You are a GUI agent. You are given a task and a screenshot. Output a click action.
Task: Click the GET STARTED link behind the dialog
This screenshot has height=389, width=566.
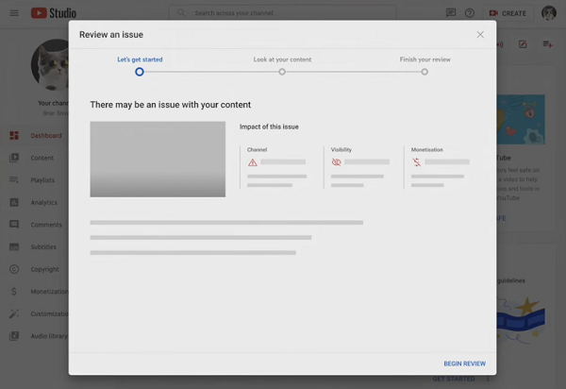(x=454, y=379)
